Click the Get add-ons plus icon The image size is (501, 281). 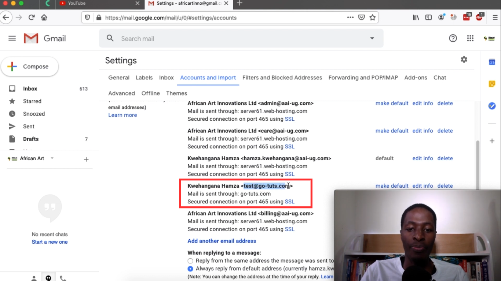click(x=492, y=141)
